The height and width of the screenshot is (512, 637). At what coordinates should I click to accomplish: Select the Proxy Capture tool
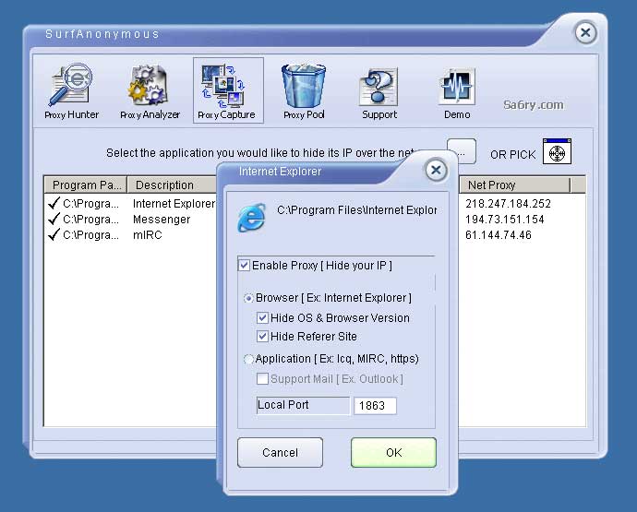click(x=227, y=91)
